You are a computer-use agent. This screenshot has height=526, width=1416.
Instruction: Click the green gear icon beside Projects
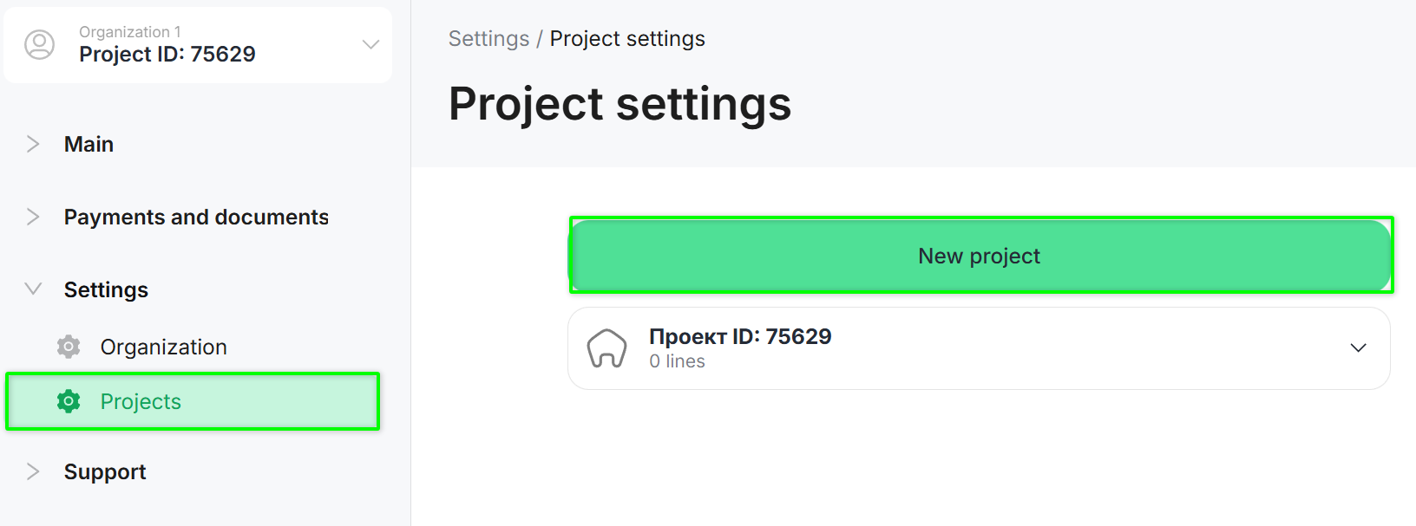(69, 401)
